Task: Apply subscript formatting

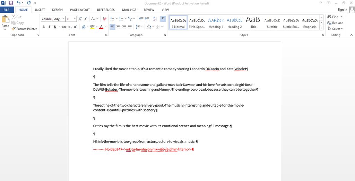Action: pos(70,27)
